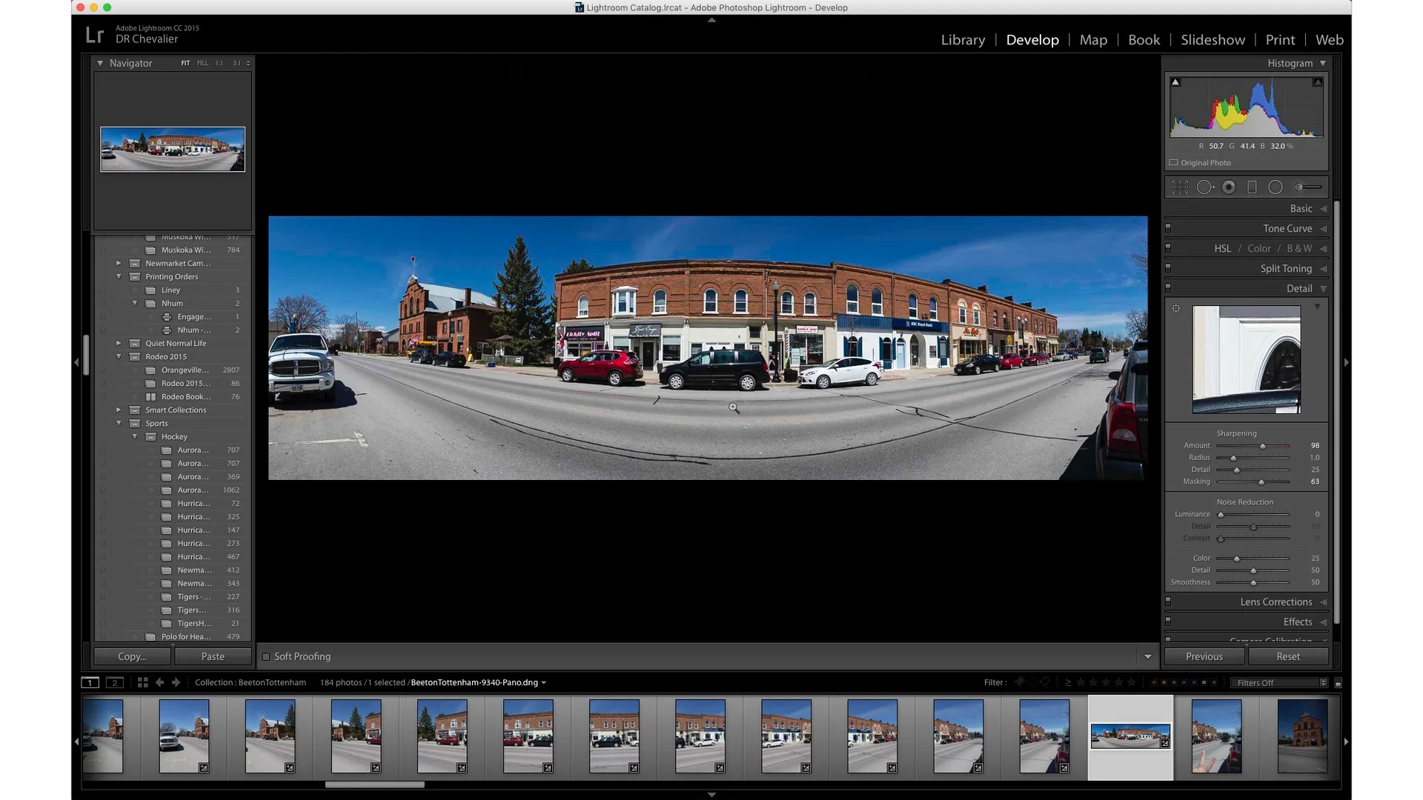This screenshot has height=800, width=1423.
Task: Select the Spot Removal tool
Action: (x=1206, y=187)
